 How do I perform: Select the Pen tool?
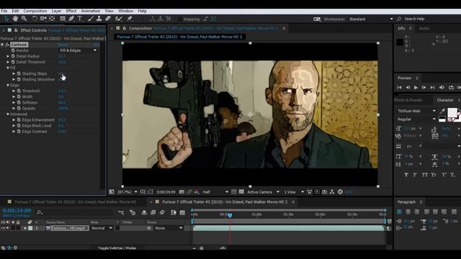click(71, 19)
